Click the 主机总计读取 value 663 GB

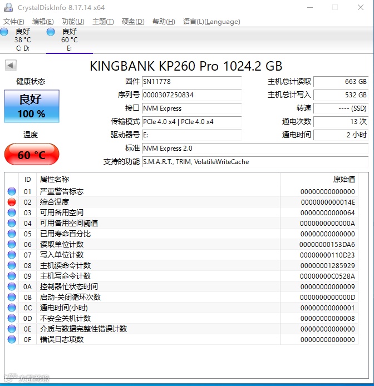click(341, 82)
